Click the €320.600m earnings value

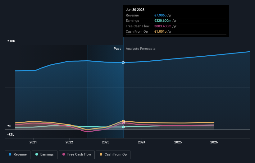[163, 21]
